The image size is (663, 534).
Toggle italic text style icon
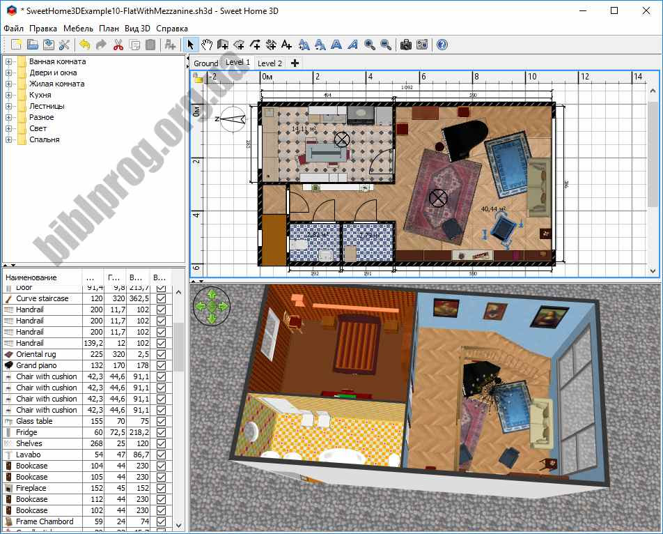[x=352, y=45]
